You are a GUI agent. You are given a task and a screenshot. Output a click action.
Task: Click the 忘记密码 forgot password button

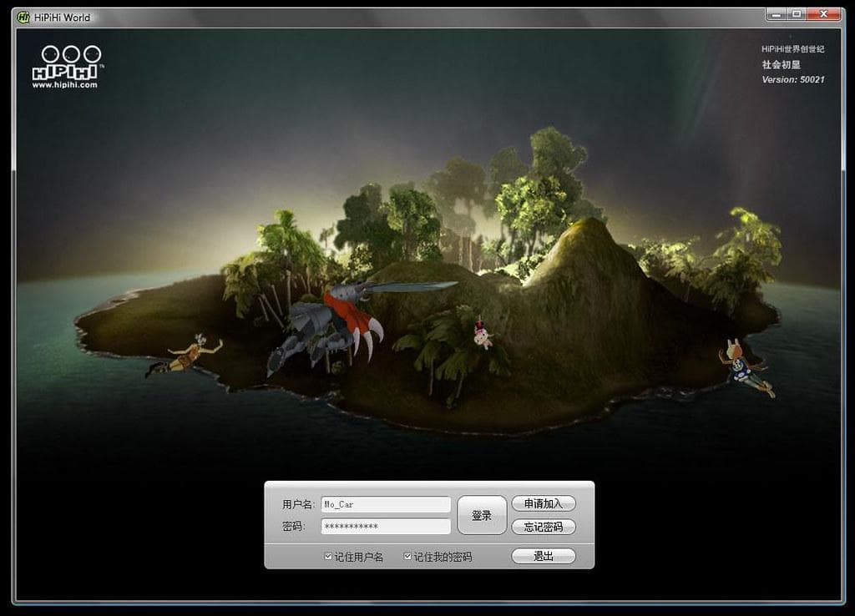(x=542, y=527)
